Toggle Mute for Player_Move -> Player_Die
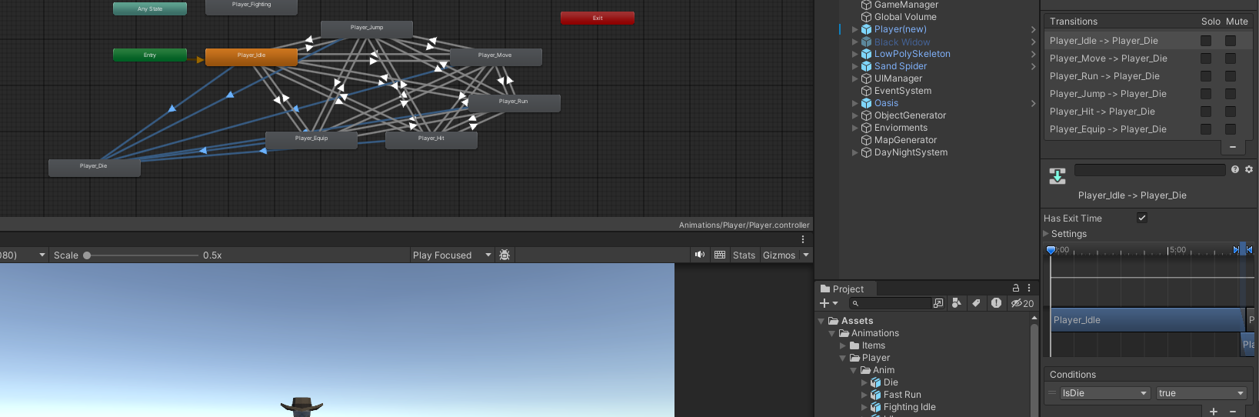Image resolution: width=1259 pixels, height=417 pixels. coord(1231,58)
